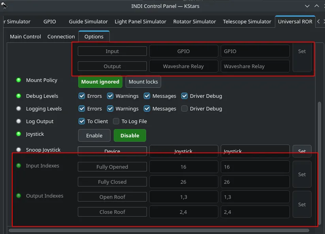
Task: Edit the Open Roof index field 1,3
Action: [x=255, y=197]
